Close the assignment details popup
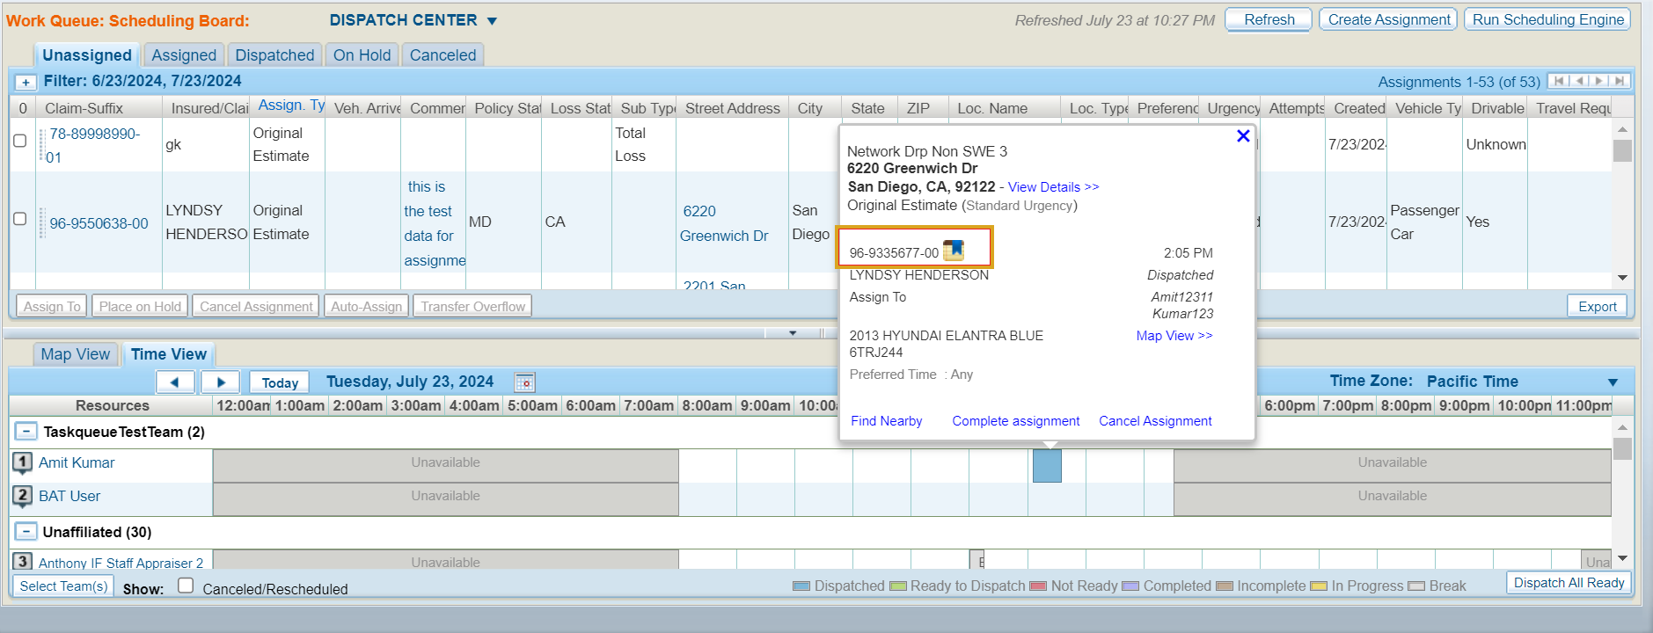1653x633 pixels. pos(1243,135)
